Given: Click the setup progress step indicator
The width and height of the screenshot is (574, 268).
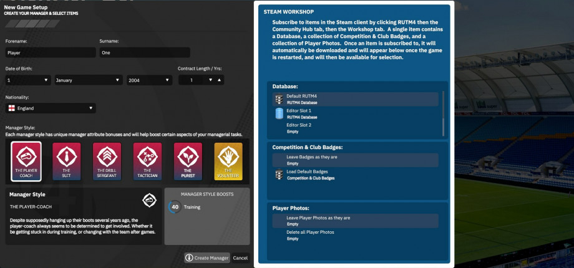Looking at the screenshot, I should (32, 24).
